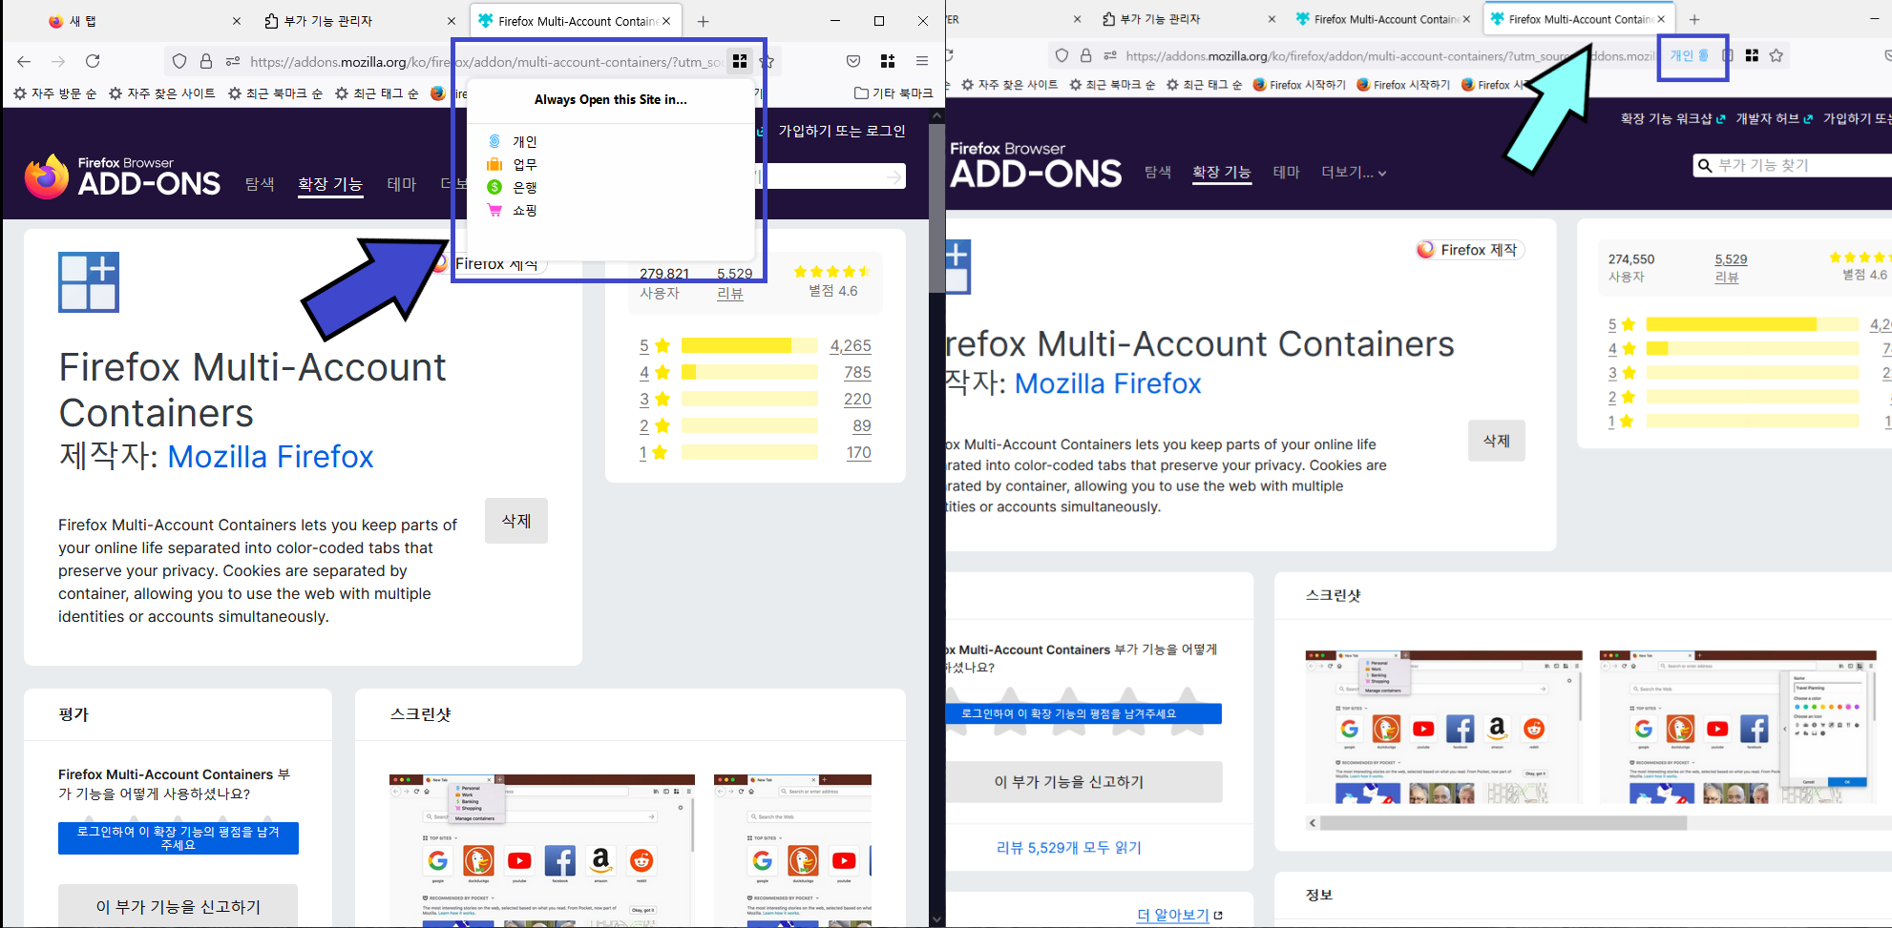This screenshot has height=928, width=1892.
Task: Click 확장 기능 nav link in right window
Action: (x=1222, y=173)
